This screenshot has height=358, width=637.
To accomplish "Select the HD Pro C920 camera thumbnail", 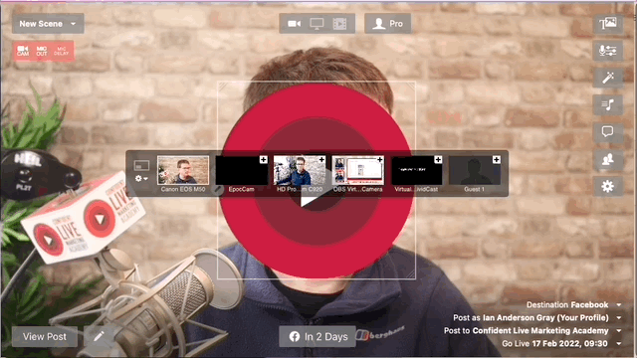I will pyautogui.click(x=300, y=170).
